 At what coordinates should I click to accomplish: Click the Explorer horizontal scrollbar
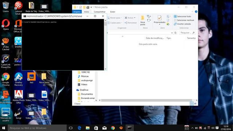tap(146, 100)
